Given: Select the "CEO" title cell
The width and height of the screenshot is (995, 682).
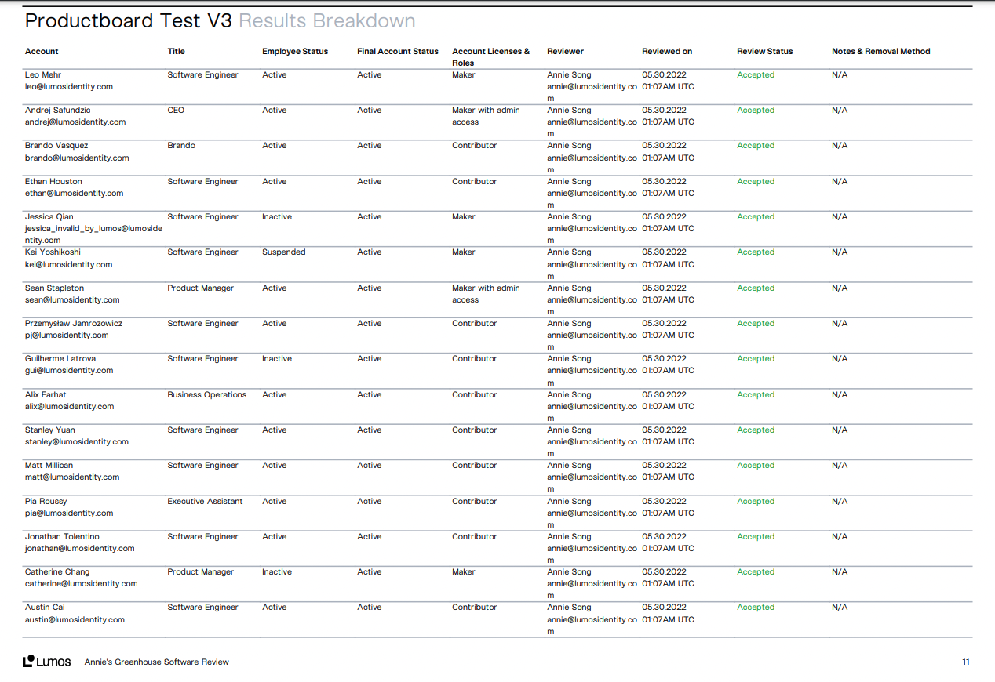Looking at the screenshot, I should (176, 111).
